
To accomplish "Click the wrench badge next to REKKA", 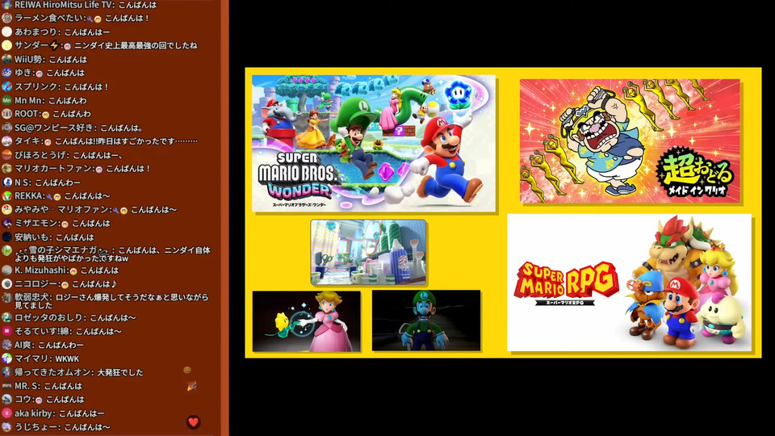I will pyautogui.click(x=49, y=196).
